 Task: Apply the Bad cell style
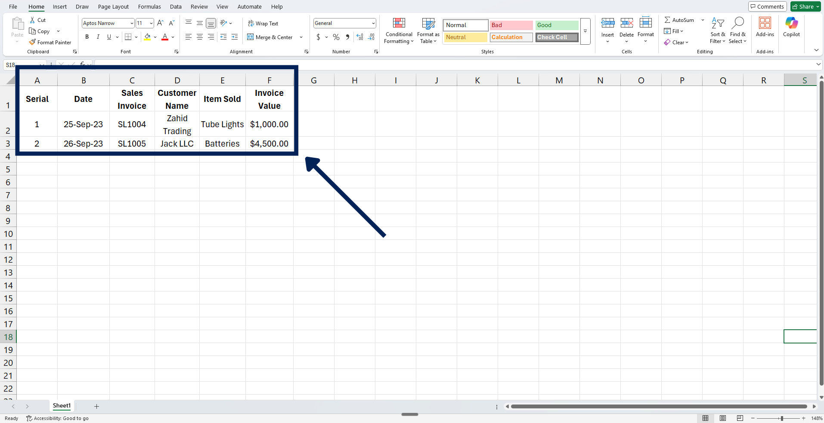click(x=511, y=25)
